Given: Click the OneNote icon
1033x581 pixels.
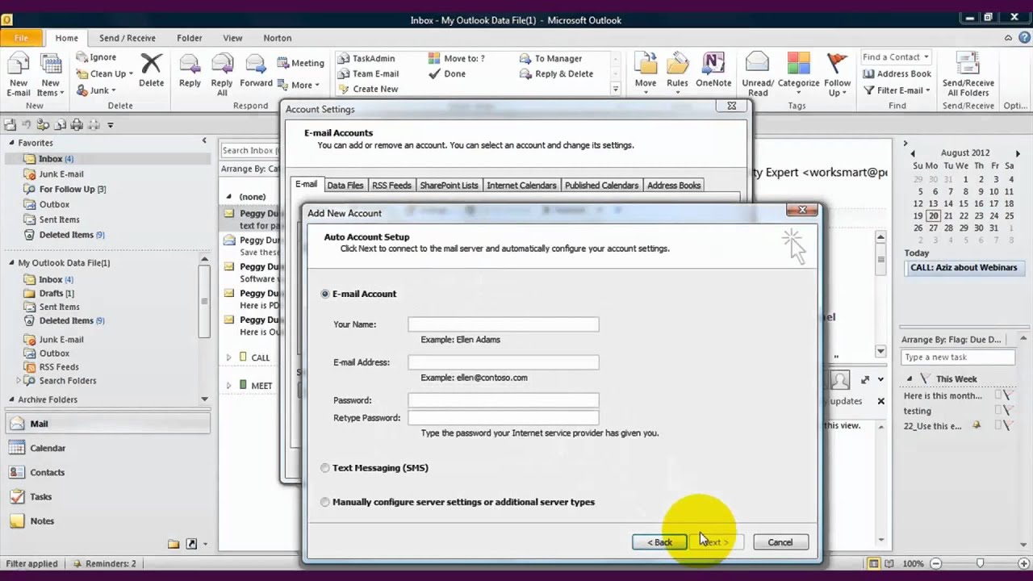Looking at the screenshot, I should click(713, 64).
